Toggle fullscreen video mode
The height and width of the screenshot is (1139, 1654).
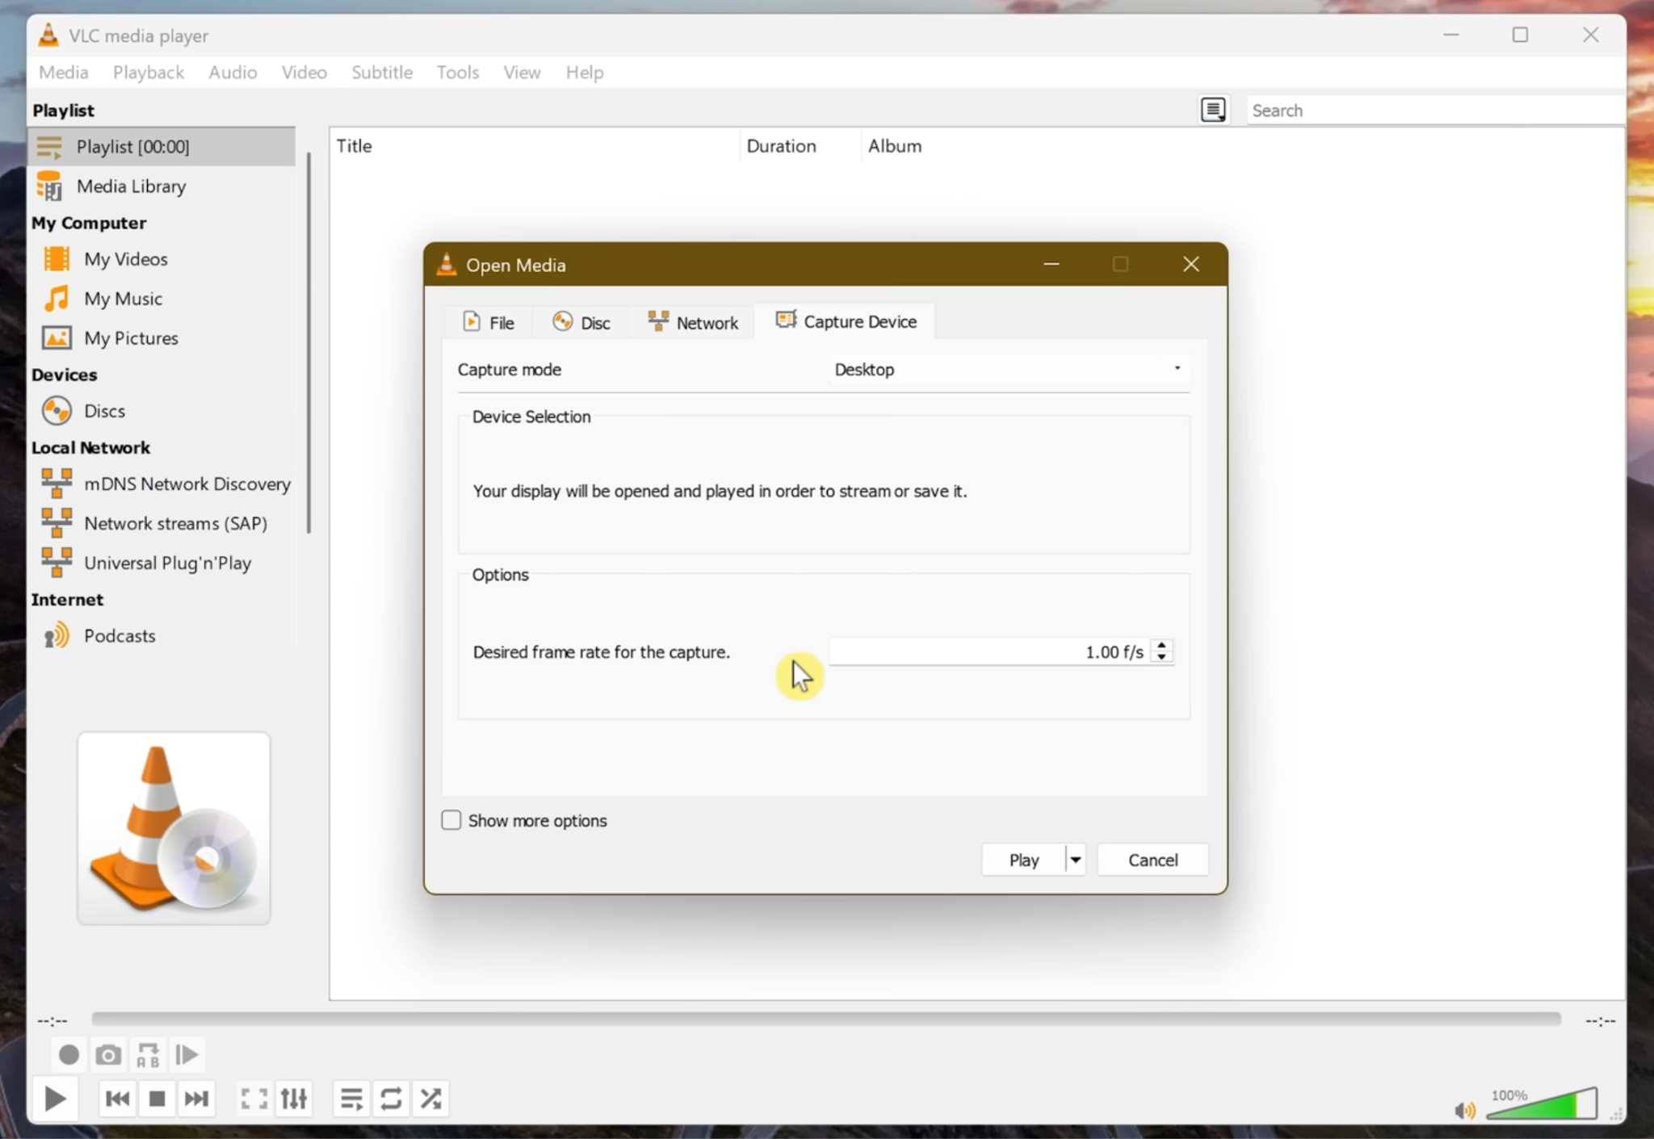[253, 1098]
